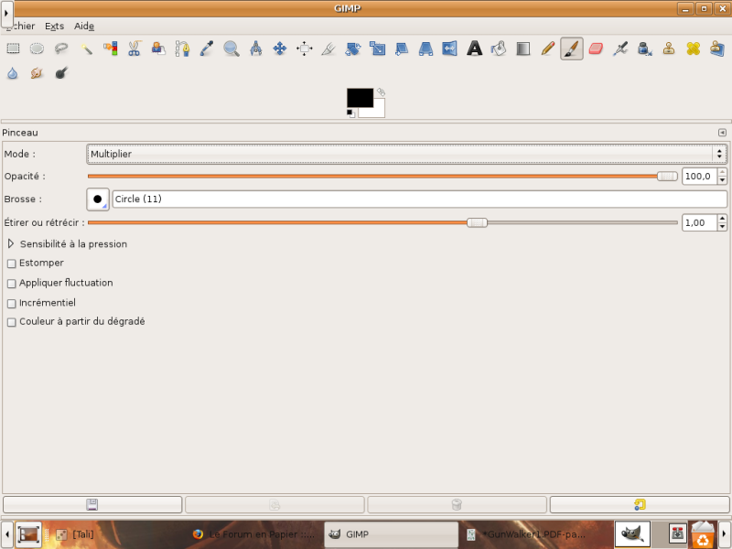Select the Zoom magnifier tool

pyautogui.click(x=231, y=48)
